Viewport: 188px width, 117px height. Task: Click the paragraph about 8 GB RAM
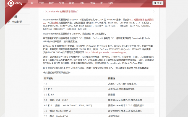75,34
